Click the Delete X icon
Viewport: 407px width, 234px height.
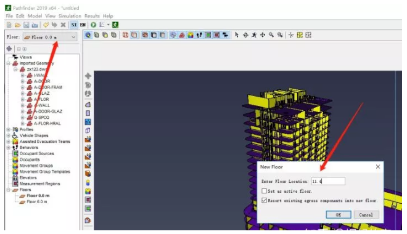tap(63, 25)
